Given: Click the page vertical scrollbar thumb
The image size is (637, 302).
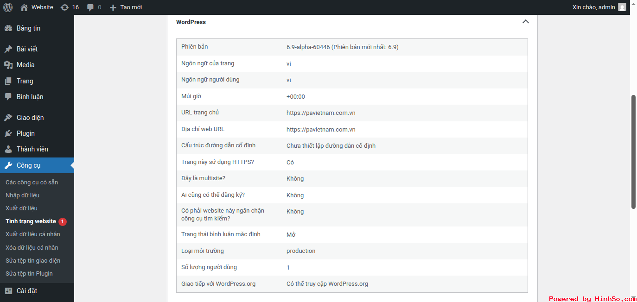Looking at the screenshot, I should tap(633, 152).
